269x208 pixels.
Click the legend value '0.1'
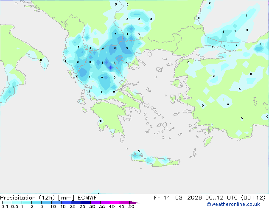[5, 206]
